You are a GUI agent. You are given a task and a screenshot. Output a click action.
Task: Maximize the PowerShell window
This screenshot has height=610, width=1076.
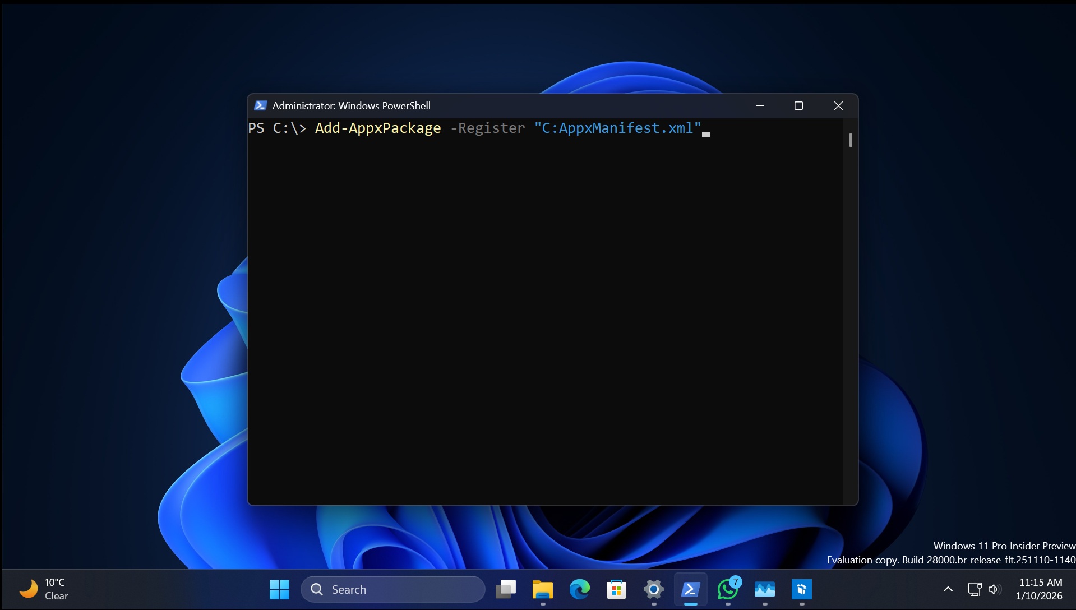tap(798, 106)
